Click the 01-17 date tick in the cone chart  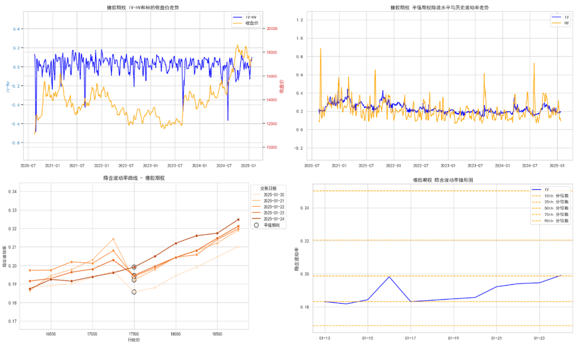(x=410, y=339)
